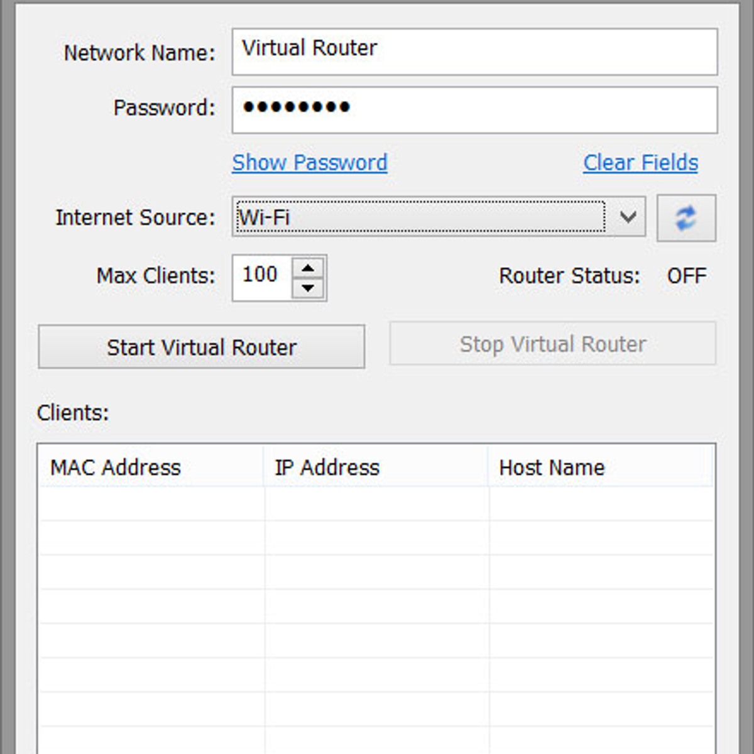Click the Show Password link

[x=310, y=163]
